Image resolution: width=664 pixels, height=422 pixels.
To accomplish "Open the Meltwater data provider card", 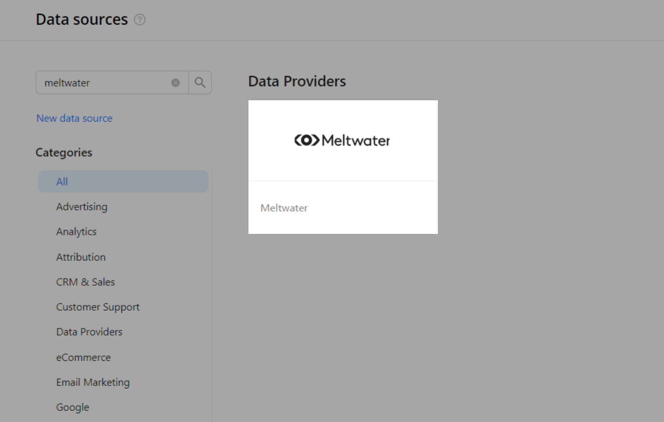I will click(x=342, y=166).
